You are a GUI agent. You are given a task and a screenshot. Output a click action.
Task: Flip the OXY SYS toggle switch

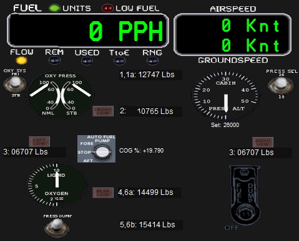[x=15, y=84]
